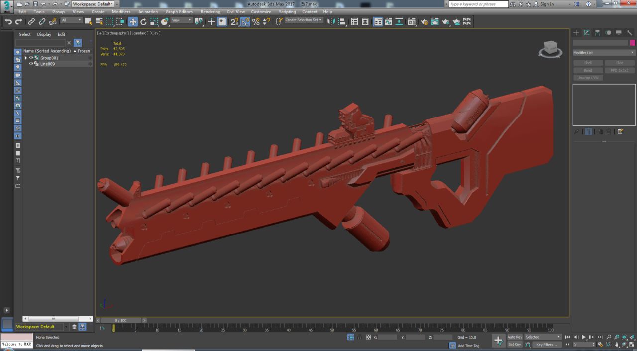Image resolution: width=637 pixels, height=351 pixels.
Task: Open the Rendering menu
Action: pos(210,11)
